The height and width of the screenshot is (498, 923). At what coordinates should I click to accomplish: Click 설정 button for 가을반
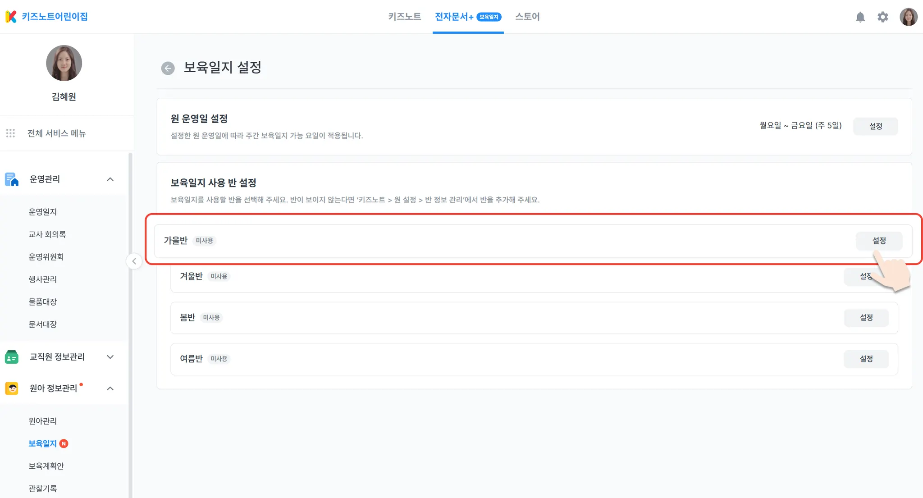(x=879, y=241)
